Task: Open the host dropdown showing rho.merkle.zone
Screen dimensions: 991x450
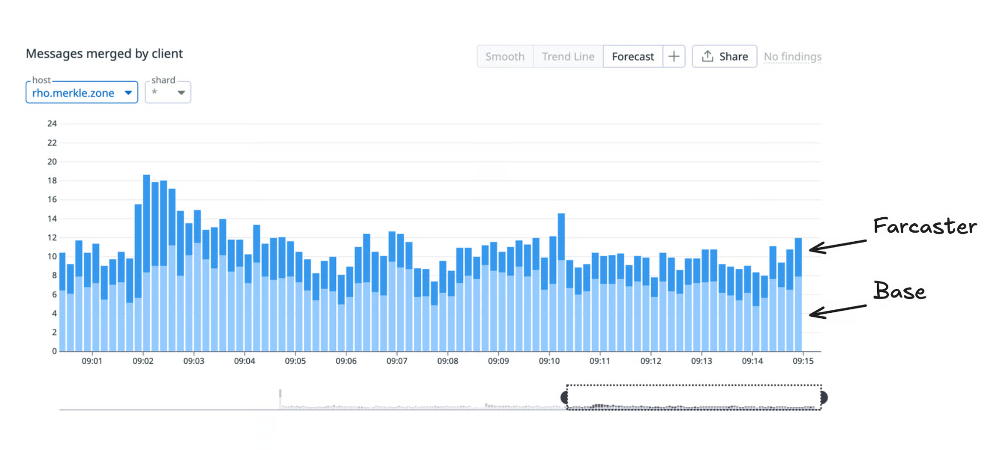Action: click(82, 93)
